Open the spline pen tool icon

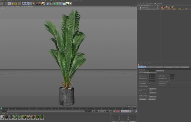pos(51,4)
